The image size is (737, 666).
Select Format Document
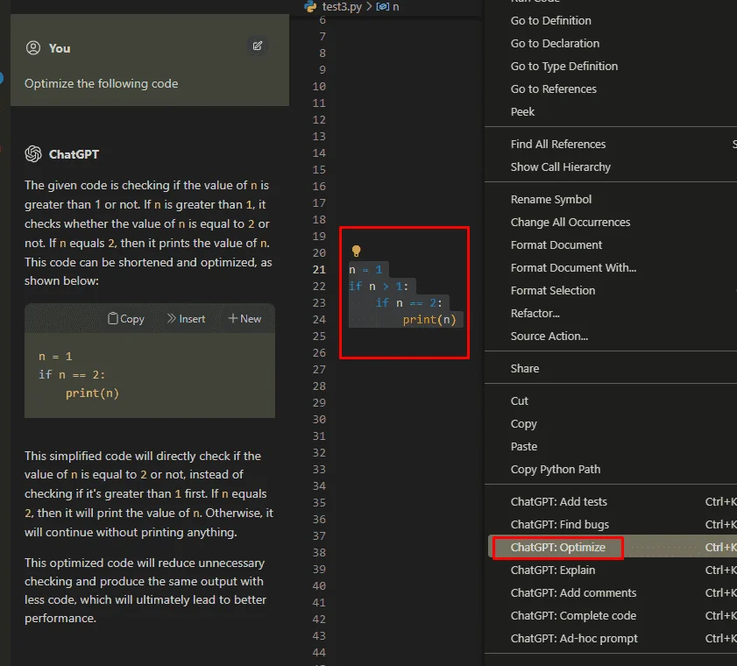tap(556, 244)
